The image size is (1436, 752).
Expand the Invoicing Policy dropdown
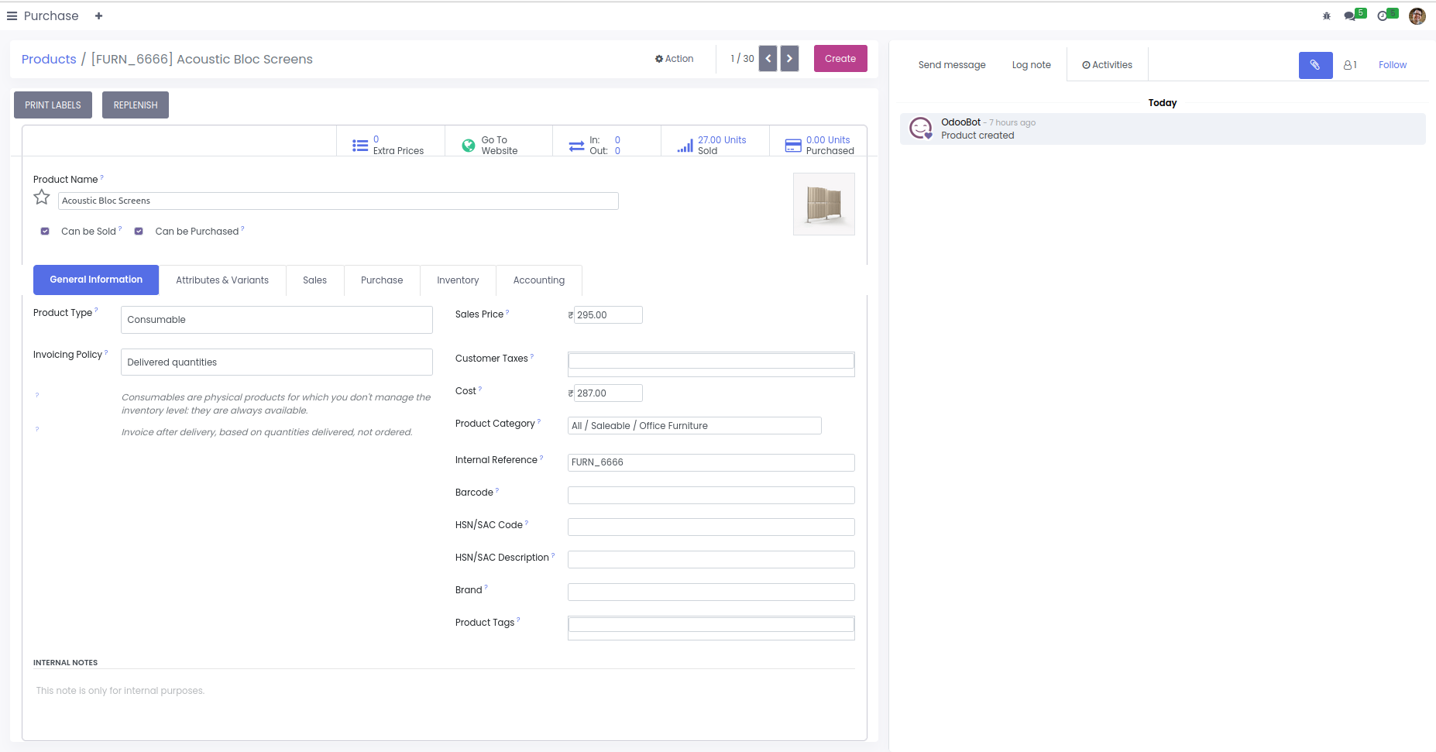tap(277, 362)
